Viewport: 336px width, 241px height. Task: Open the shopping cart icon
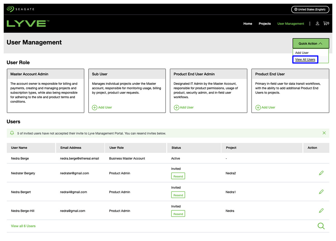click(x=326, y=24)
